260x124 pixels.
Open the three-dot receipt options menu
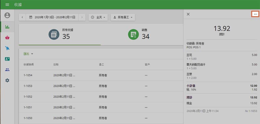255,14
